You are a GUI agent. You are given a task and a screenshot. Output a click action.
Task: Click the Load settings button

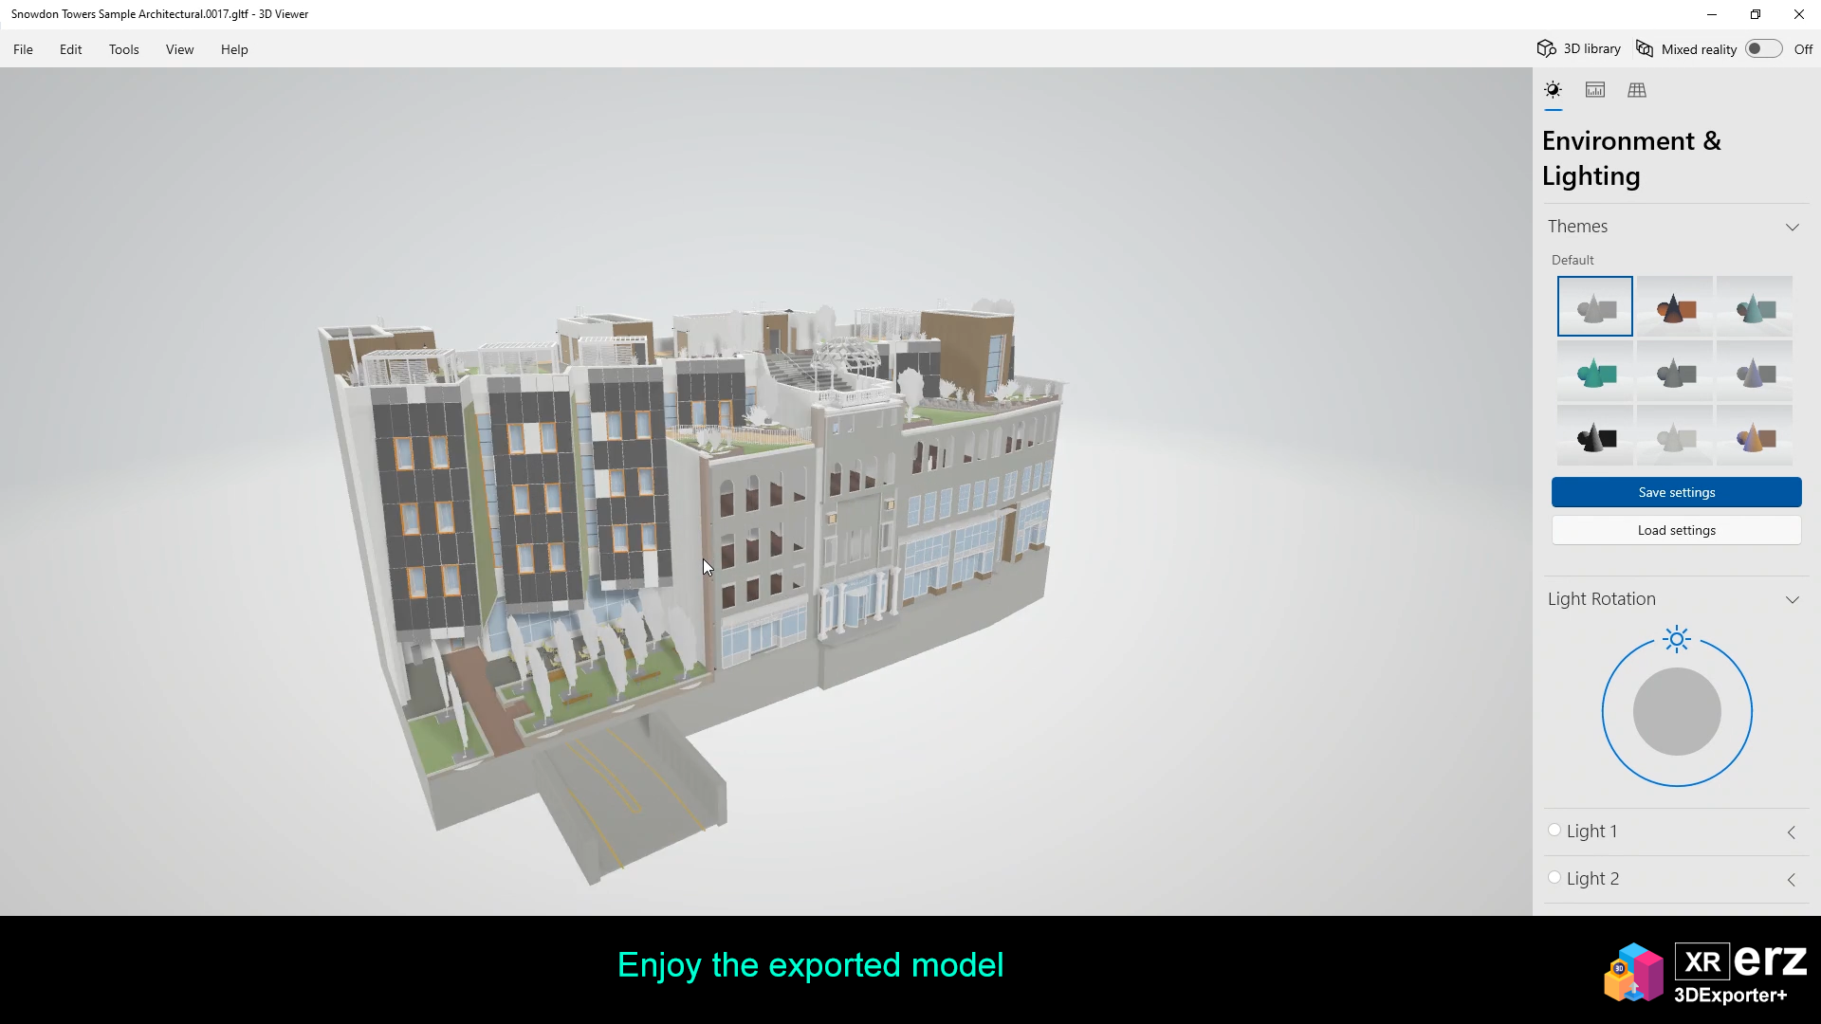tap(1676, 530)
